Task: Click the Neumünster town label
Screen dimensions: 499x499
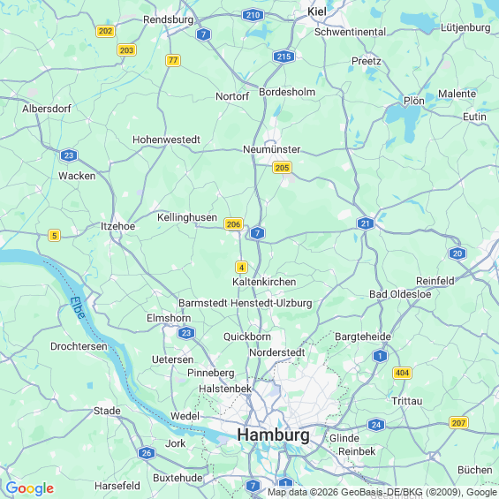Action: [271, 149]
